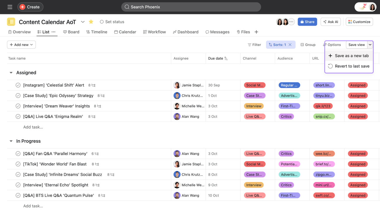Switch to the Timeline tab
The image size is (380, 212).
tap(97, 32)
